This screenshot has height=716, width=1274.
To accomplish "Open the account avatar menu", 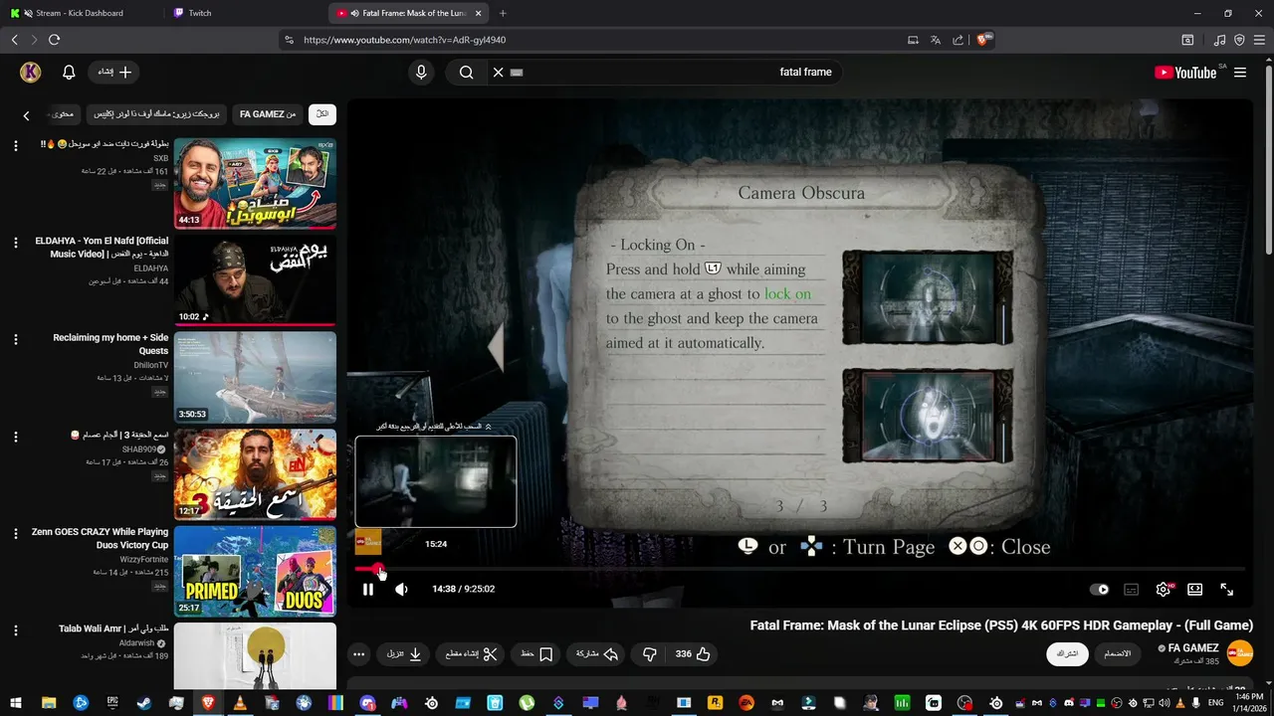I will (30, 73).
